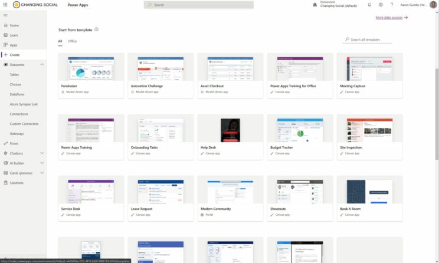Expand the Cards (preview) chevron

tap(42, 173)
